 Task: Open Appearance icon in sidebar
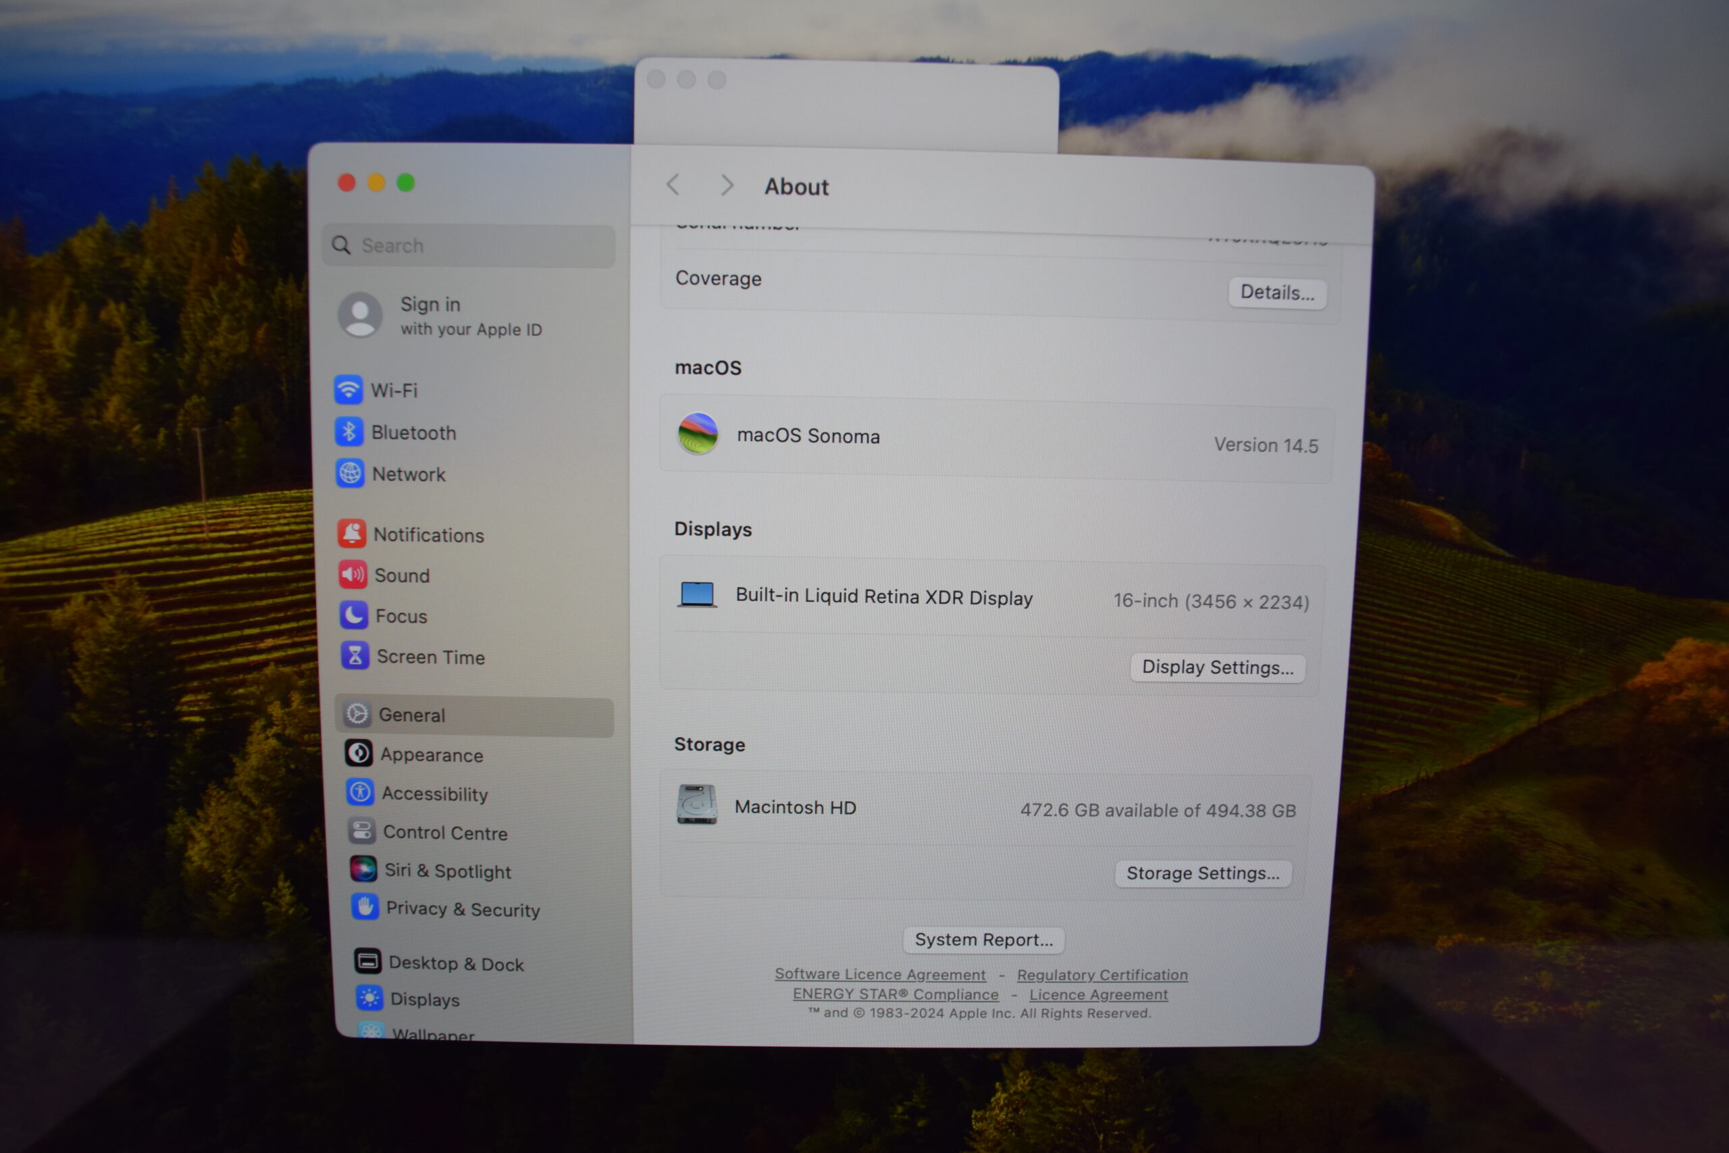point(359,753)
